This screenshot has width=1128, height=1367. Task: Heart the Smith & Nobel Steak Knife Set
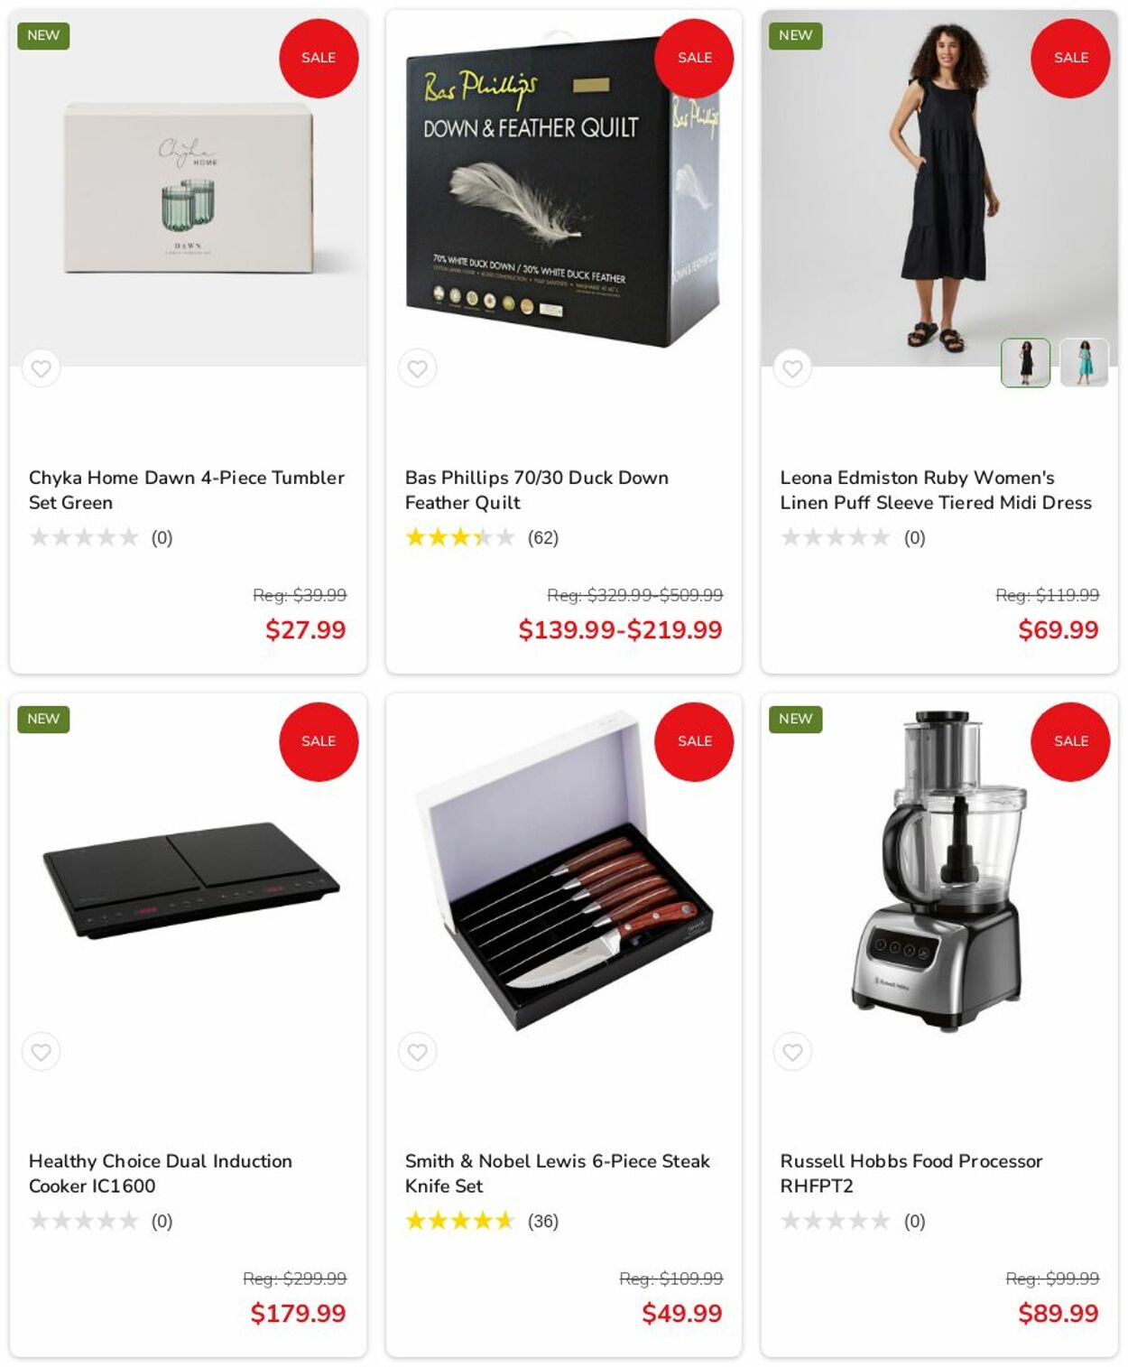[x=417, y=1052]
